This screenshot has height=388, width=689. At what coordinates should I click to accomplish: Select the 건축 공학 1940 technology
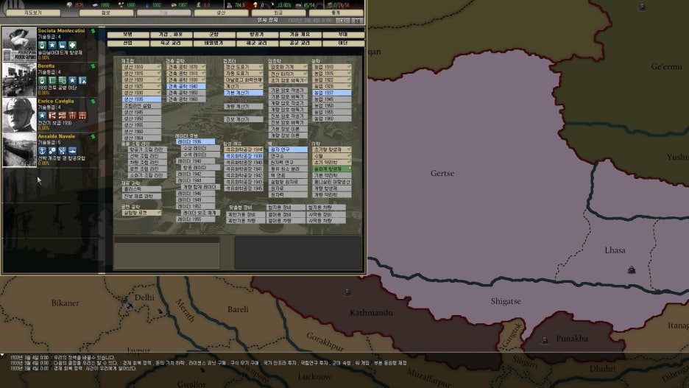186,86
